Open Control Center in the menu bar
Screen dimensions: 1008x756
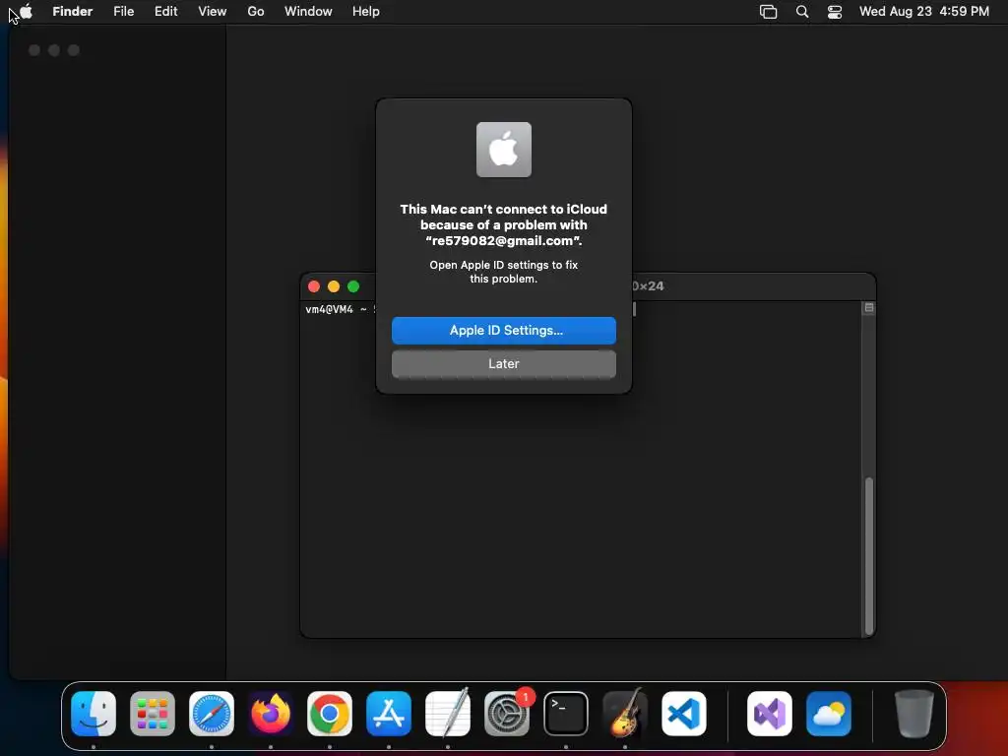(x=835, y=12)
